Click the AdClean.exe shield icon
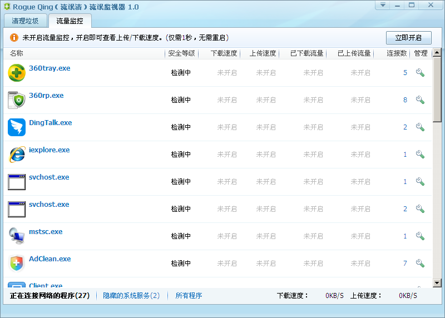 17,264
